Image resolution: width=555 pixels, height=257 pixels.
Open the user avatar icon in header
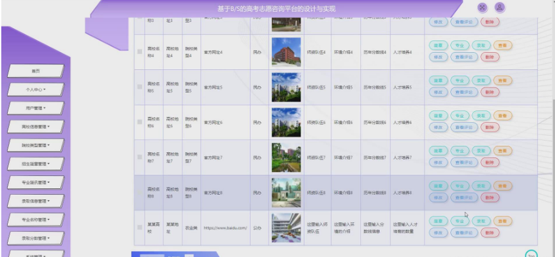(499, 8)
